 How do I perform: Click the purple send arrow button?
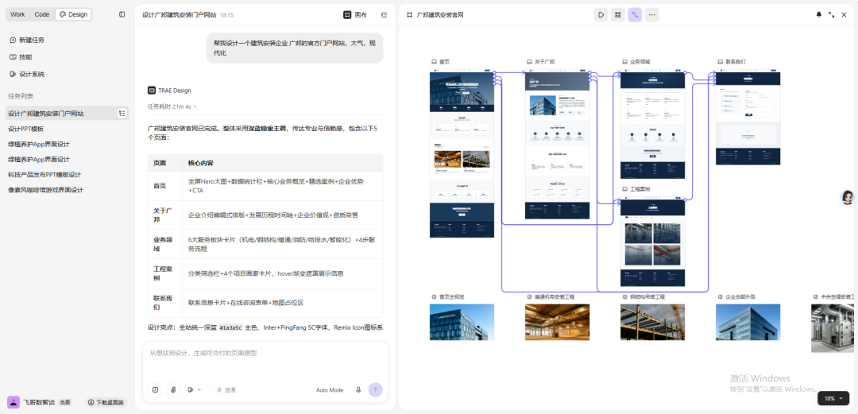point(375,390)
